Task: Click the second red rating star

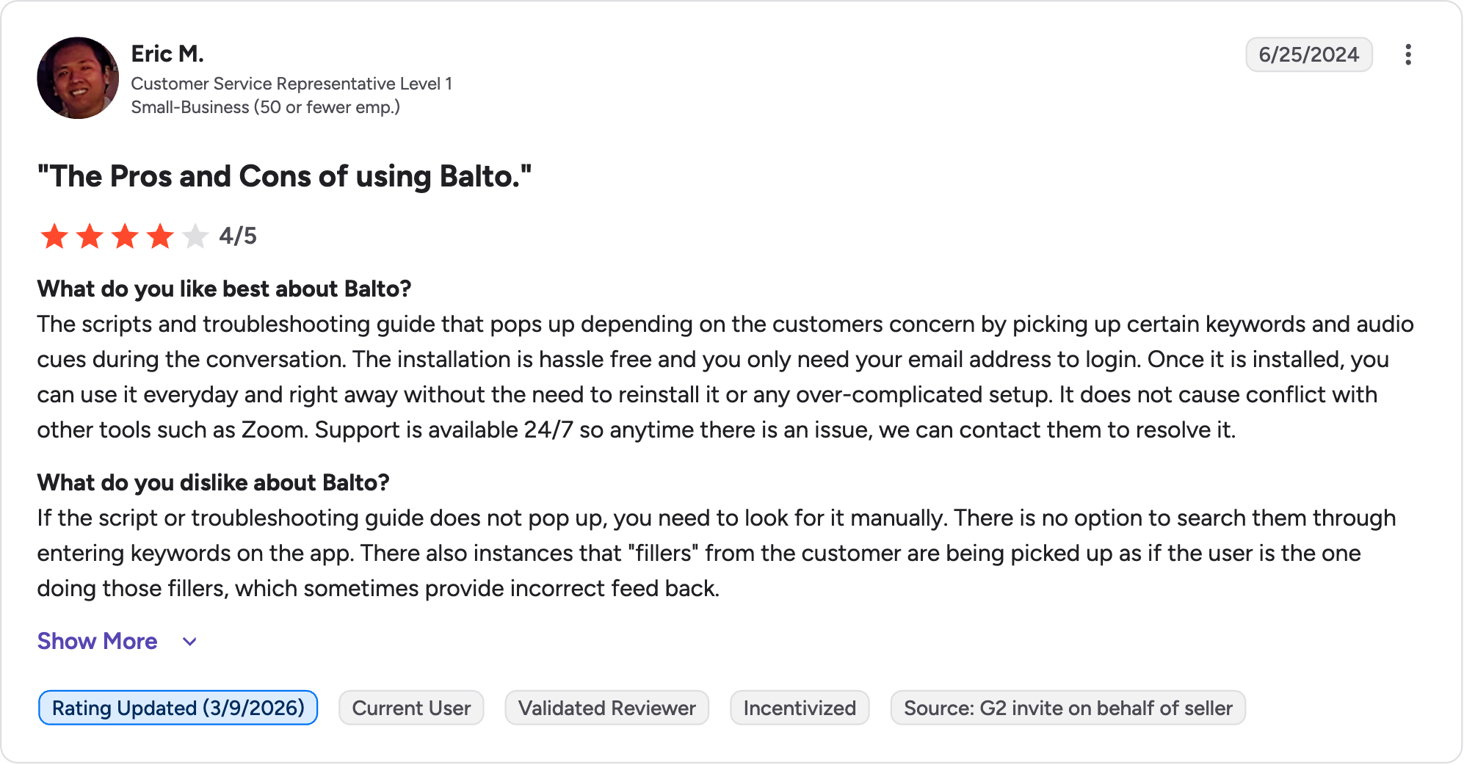Action: click(90, 236)
